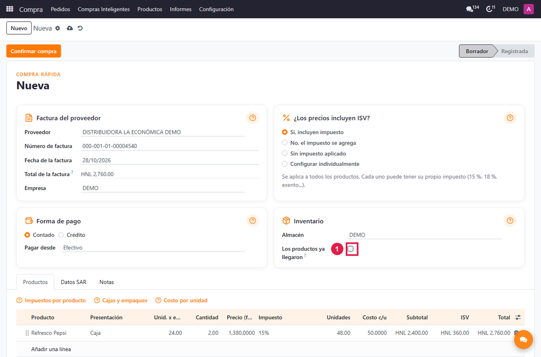Viewport: 541px width, 357px height.
Task: Click the Nuevo button
Action: coord(19,29)
